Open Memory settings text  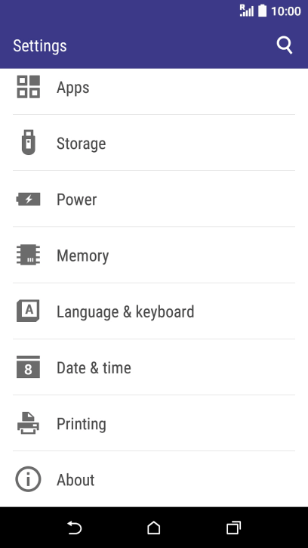coord(82,256)
